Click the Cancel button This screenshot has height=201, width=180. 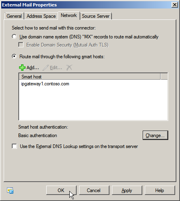tap(94, 190)
